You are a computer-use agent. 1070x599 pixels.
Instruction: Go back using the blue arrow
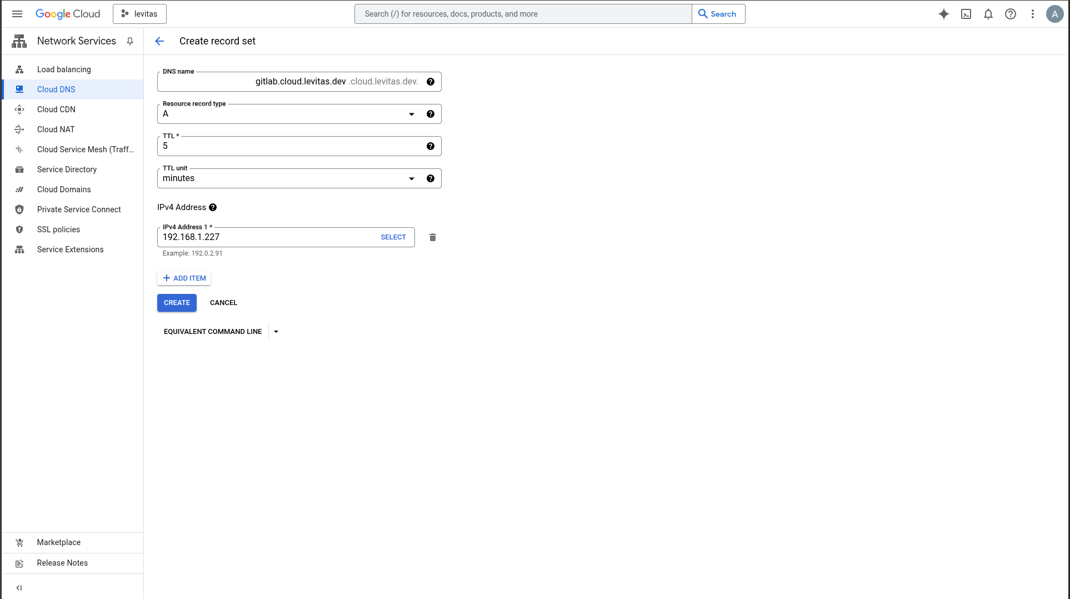point(159,41)
